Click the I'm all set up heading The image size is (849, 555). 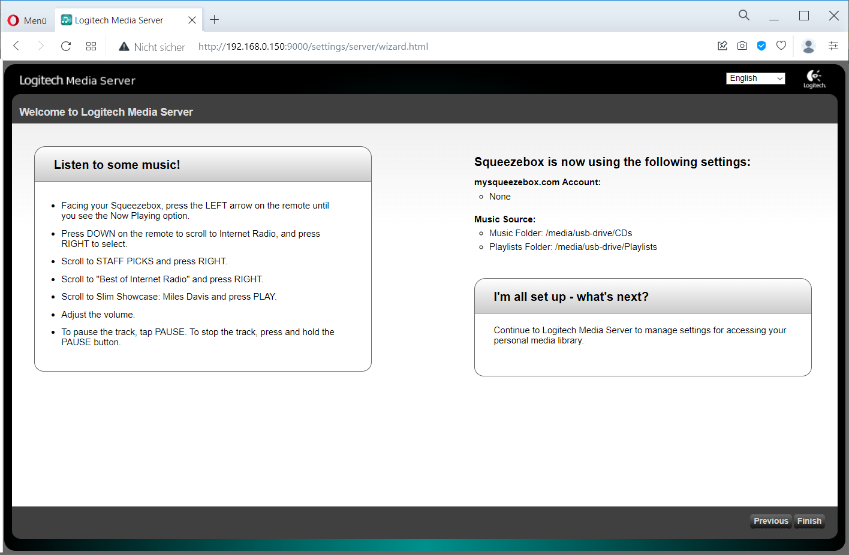(x=571, y=297)
